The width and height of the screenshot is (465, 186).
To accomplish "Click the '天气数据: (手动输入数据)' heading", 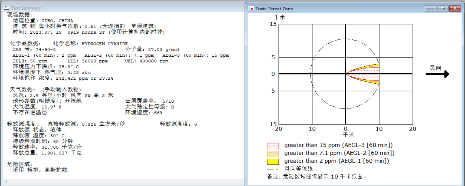I will pyautogui.click(x=46, y=89).
